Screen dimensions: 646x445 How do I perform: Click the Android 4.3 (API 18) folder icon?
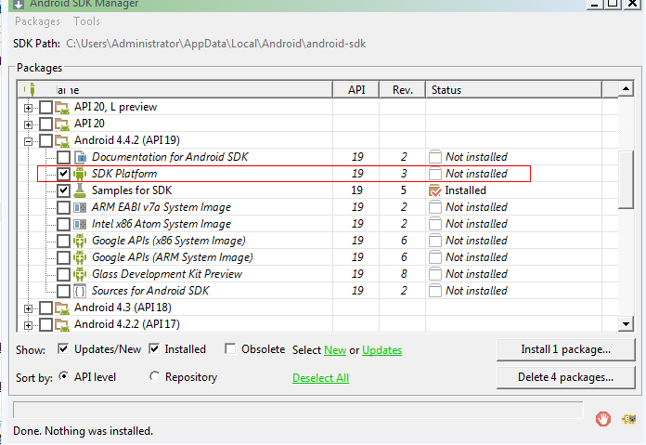(x=62, y=308)
